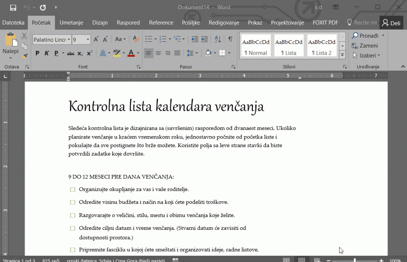Image resolution: width=407 pixels, height=262 pixels.
Task: Apply strikethrough abc formatting
Action: pos(71,53)
